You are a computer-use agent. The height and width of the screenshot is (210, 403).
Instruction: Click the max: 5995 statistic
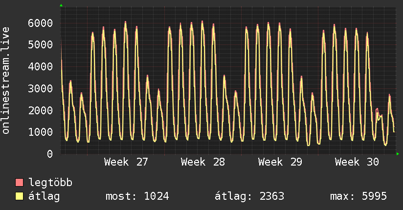358,196
